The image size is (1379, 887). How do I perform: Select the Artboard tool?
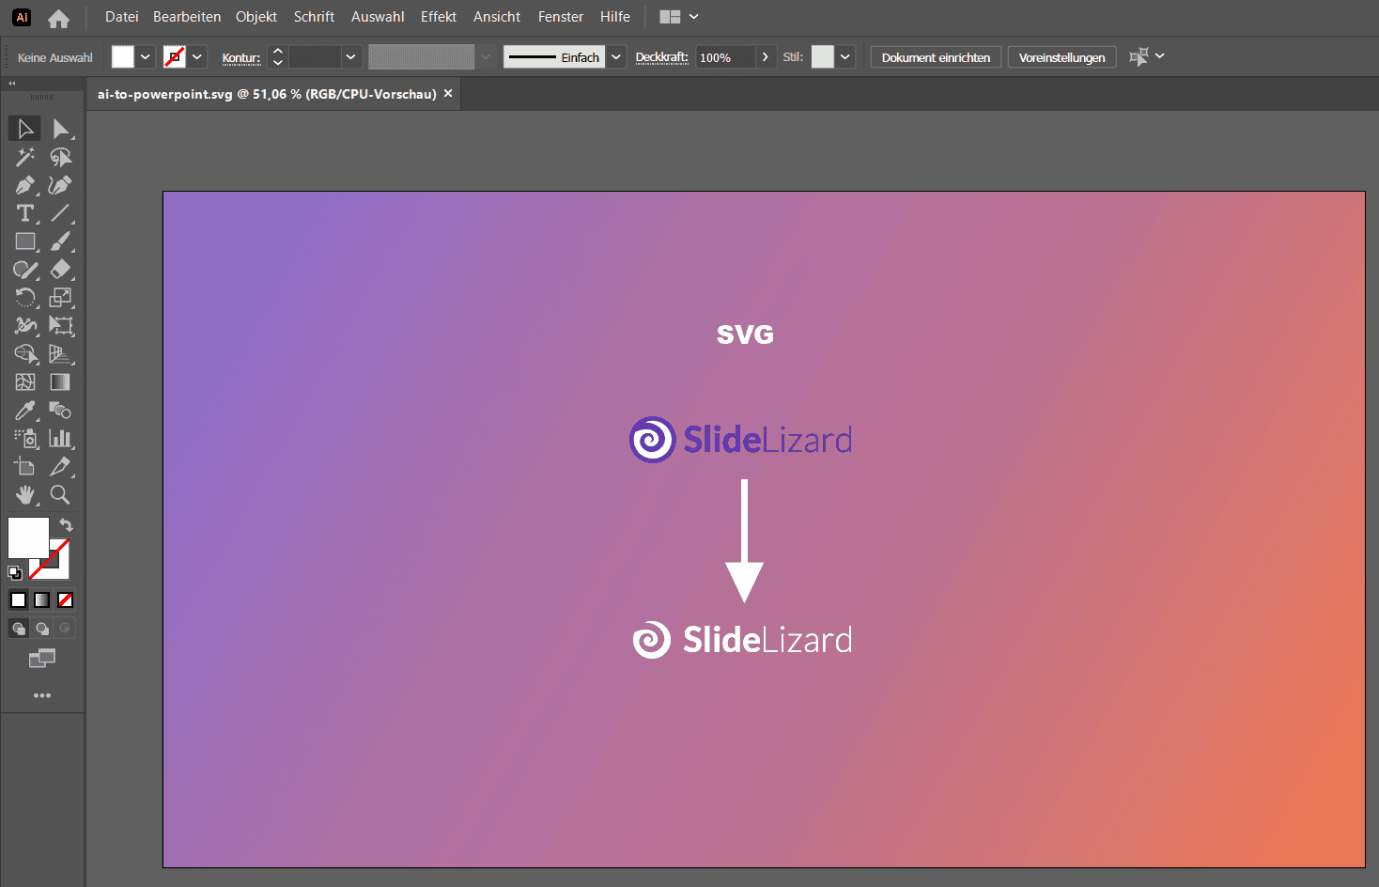tap(24, 467)
